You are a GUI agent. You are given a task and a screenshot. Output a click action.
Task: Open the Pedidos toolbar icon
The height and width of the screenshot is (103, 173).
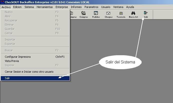(96, 14)
